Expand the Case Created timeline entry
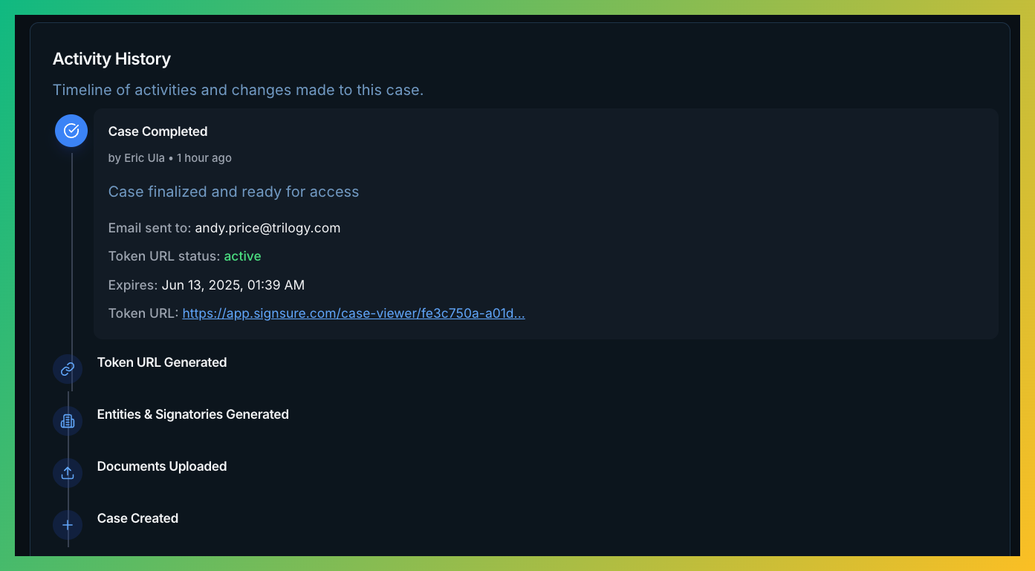1035x571 pixels. [137, 518]
